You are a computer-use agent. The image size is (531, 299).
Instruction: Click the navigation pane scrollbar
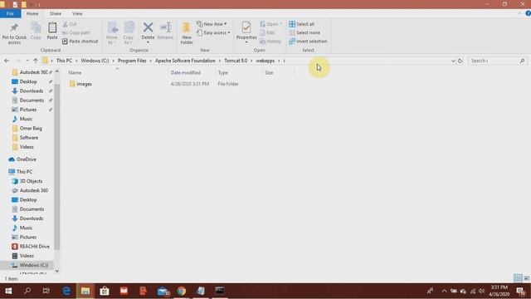click(57, 166)
